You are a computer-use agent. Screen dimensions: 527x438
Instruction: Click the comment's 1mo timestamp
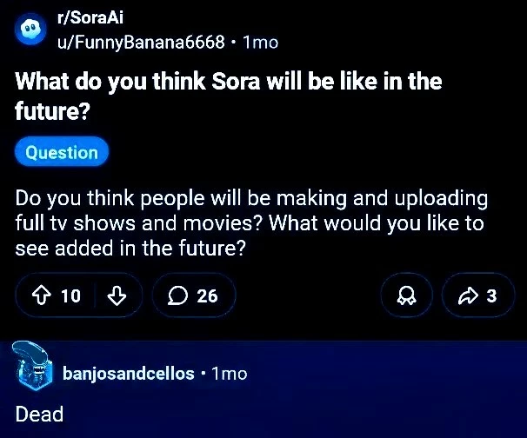(x=230, y=374)
